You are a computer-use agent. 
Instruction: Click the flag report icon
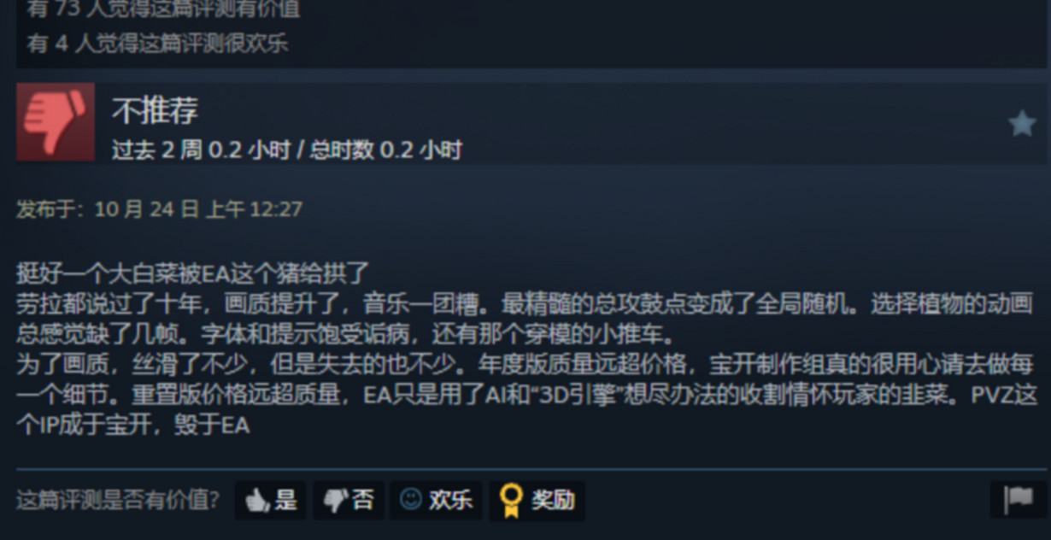coord(1019,500)
